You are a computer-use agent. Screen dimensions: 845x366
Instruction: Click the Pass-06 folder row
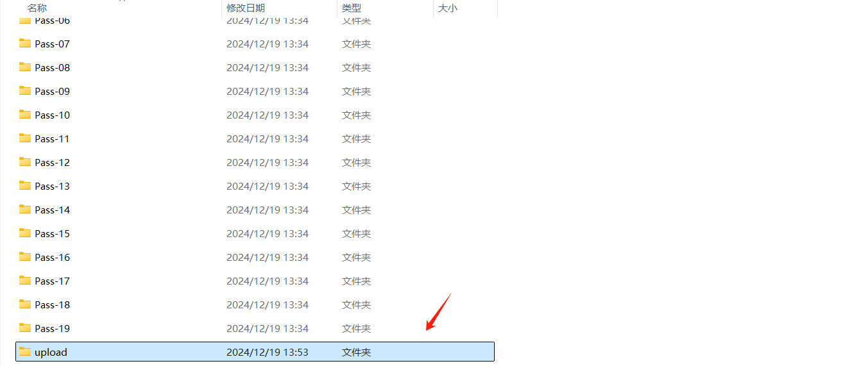point(255,21)
